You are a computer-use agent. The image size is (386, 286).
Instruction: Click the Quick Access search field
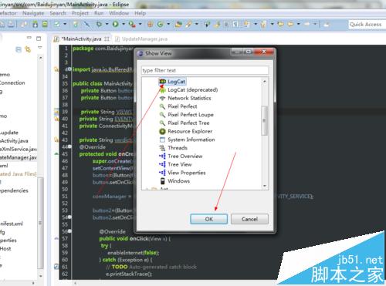pyautogui.click(x=367, y=25)
